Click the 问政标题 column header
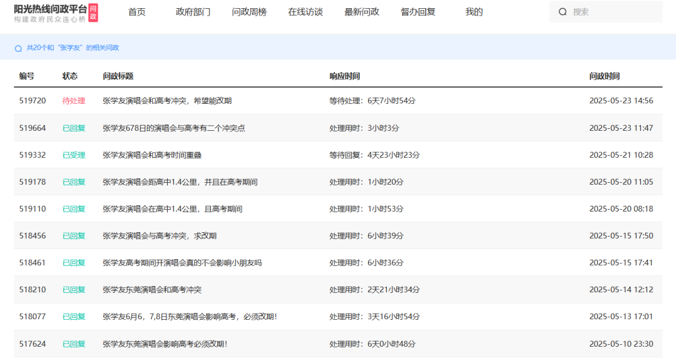The width and height of the screenshot is (676, 363). (x=118, y=76)
